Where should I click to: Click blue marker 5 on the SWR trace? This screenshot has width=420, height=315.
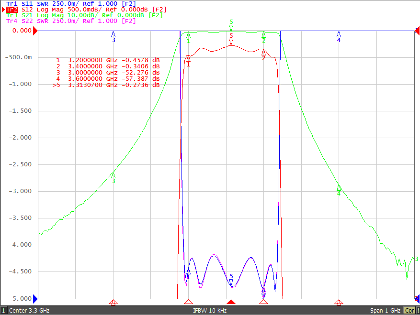231,280
